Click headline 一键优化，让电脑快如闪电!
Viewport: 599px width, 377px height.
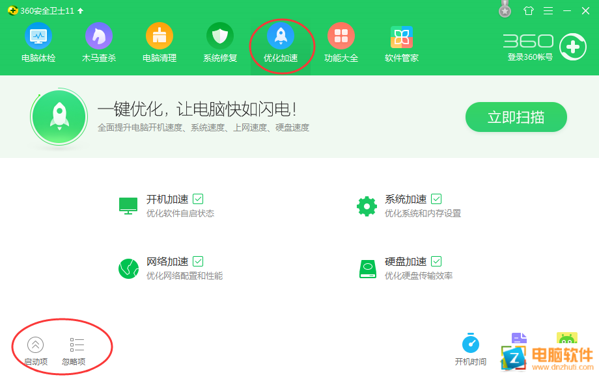tap(197, 109)
